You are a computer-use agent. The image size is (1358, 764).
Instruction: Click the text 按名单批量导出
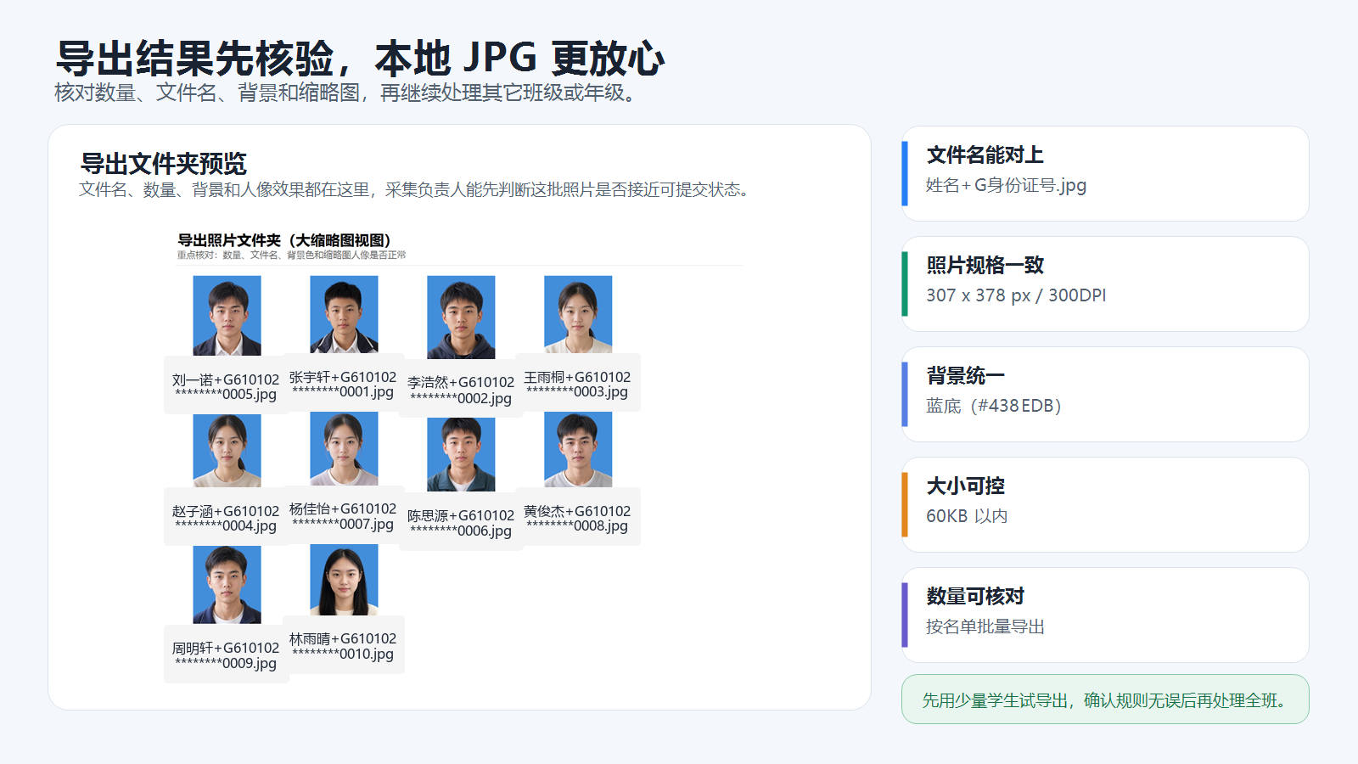(985, 626)
